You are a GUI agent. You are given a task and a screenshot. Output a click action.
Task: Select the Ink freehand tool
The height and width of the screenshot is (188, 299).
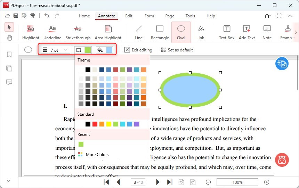tap(201, 32)
